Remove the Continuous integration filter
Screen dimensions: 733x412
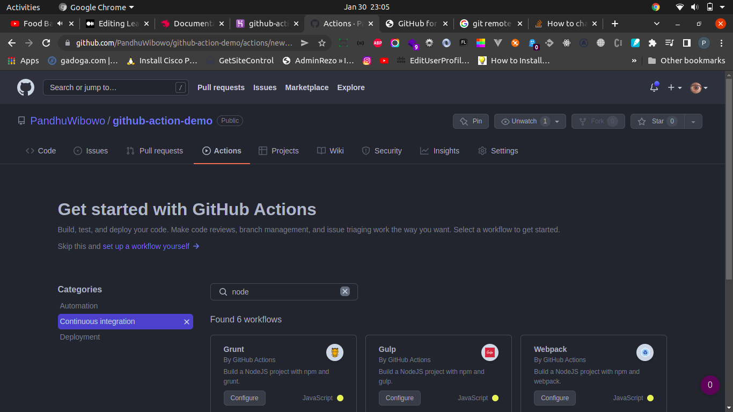187,322
